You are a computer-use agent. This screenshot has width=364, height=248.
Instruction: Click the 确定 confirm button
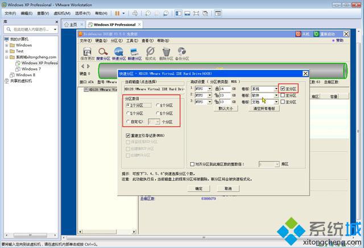coord(198,188)
